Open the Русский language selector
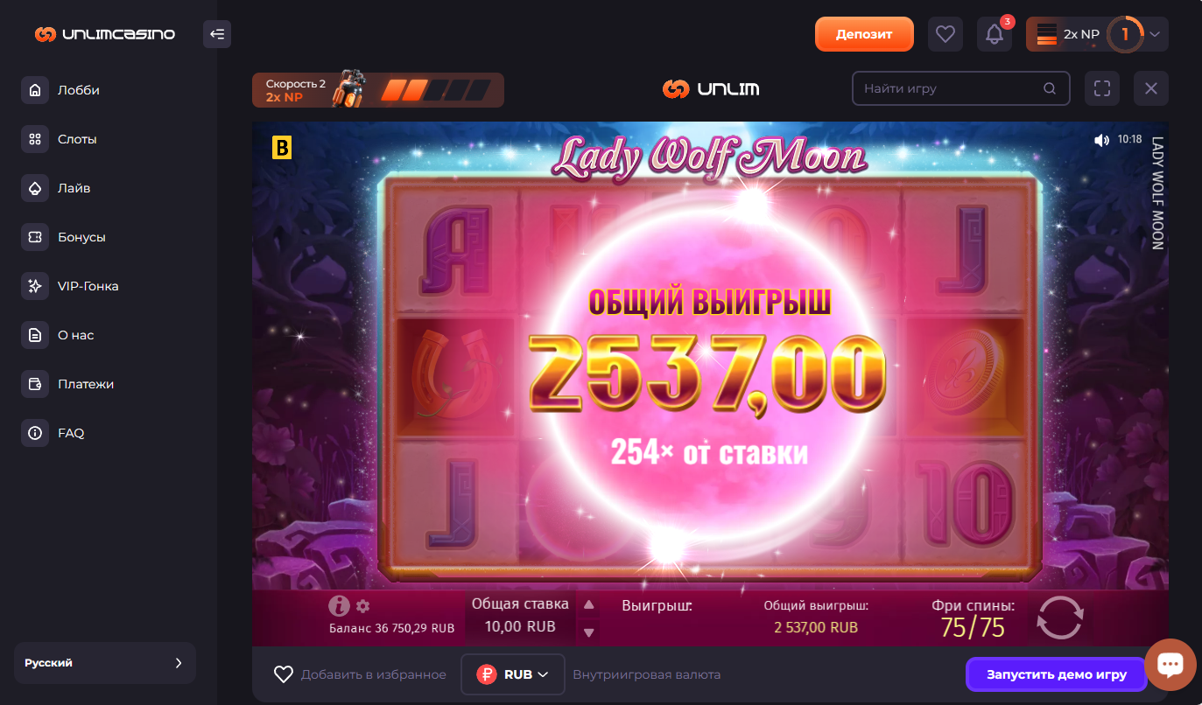 (x=105, y=663)
